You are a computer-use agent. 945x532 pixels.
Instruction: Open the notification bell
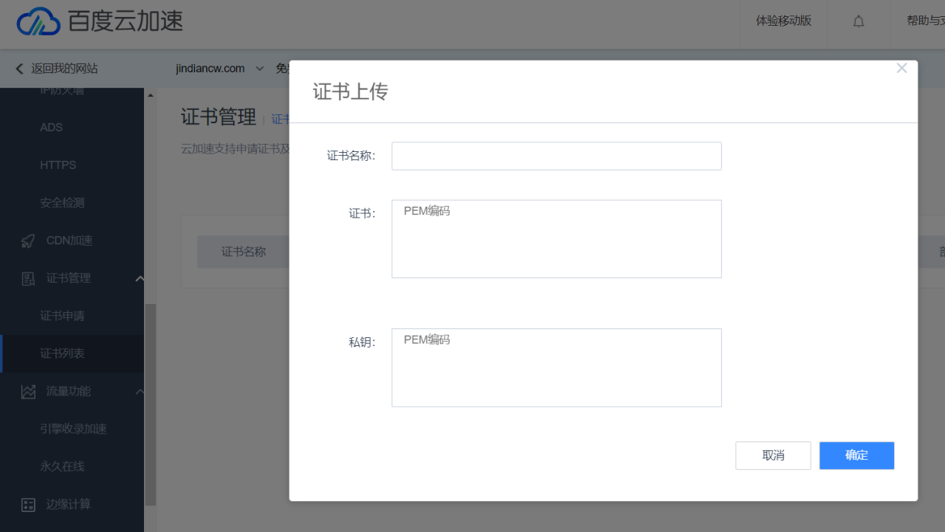(x=858, y=21)
